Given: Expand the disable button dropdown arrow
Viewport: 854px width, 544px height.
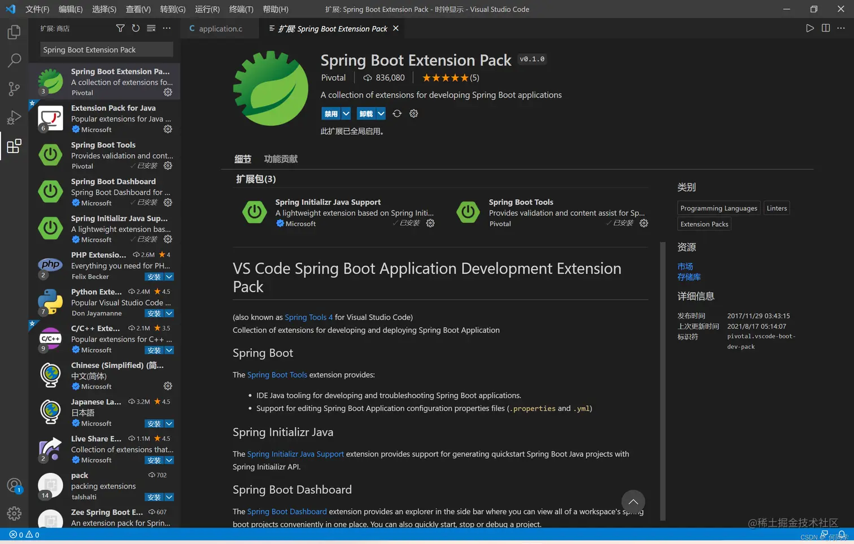Looking at the screenshot, I should coord(346,113).
